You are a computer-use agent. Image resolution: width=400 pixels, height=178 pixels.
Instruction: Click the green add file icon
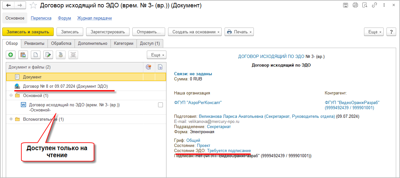click(11, 55)
